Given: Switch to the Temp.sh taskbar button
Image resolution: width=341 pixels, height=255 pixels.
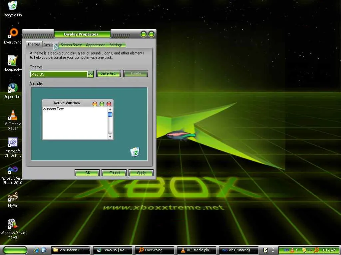Looking at the screenshot, I should [x=113, y=250].
